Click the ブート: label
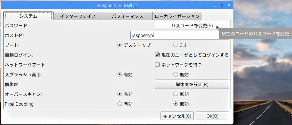292x125 pixels. coord(12,45)
